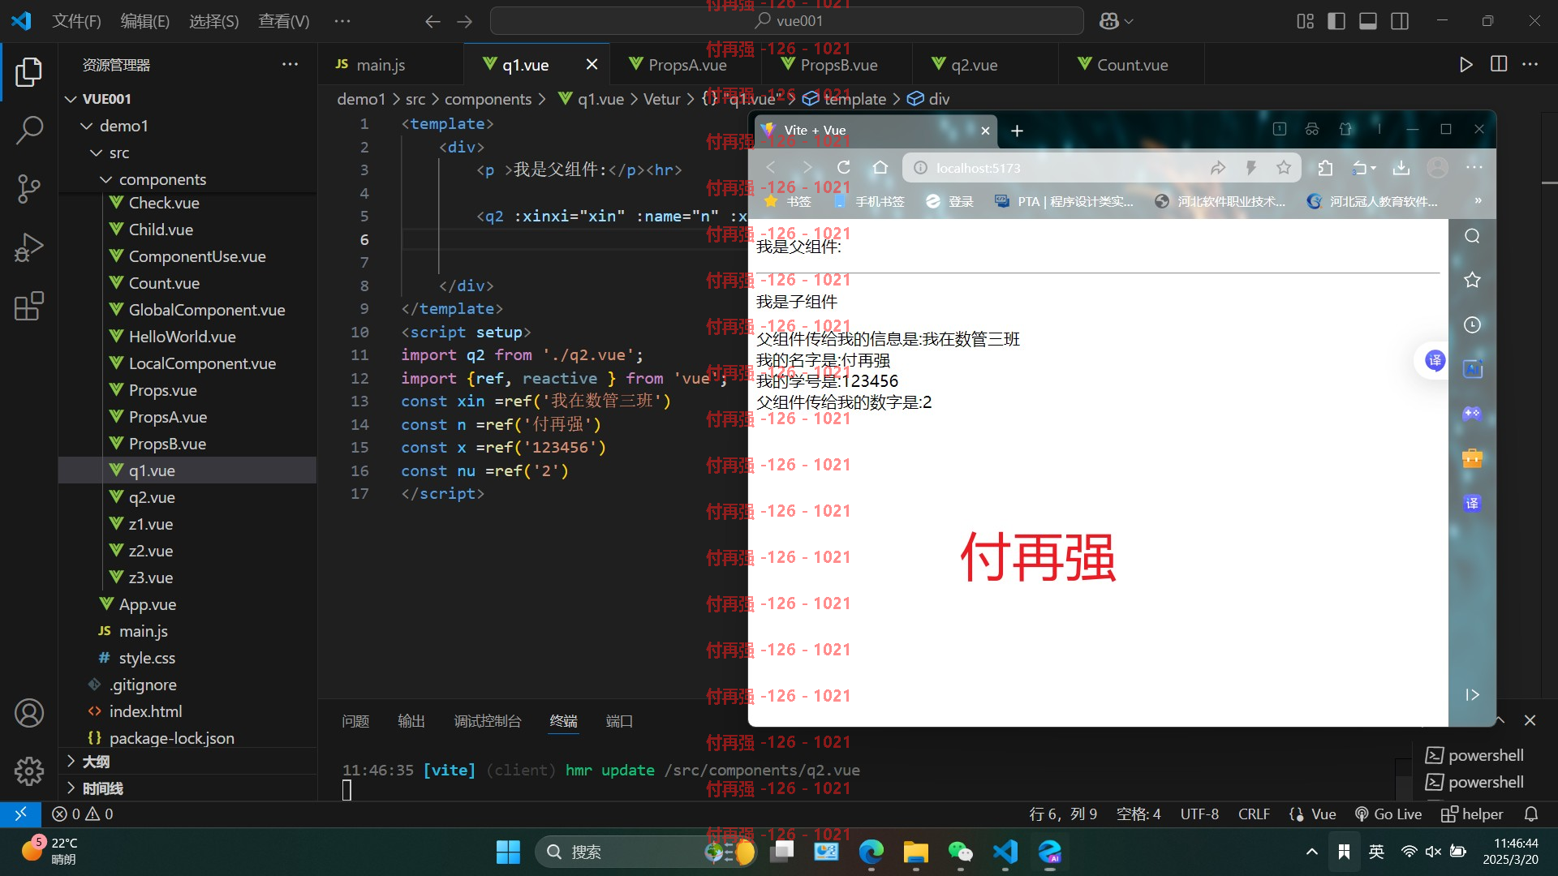Switch to 问题 problems panel tab
Screen dimensions: 1558x876
[355, 721]
